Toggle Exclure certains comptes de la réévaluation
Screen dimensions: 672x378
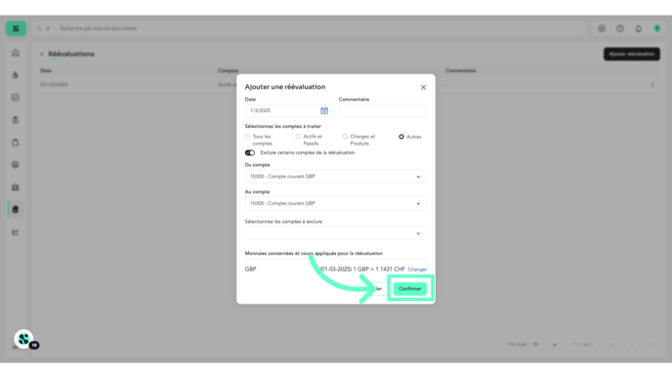(x=250, y=153)
